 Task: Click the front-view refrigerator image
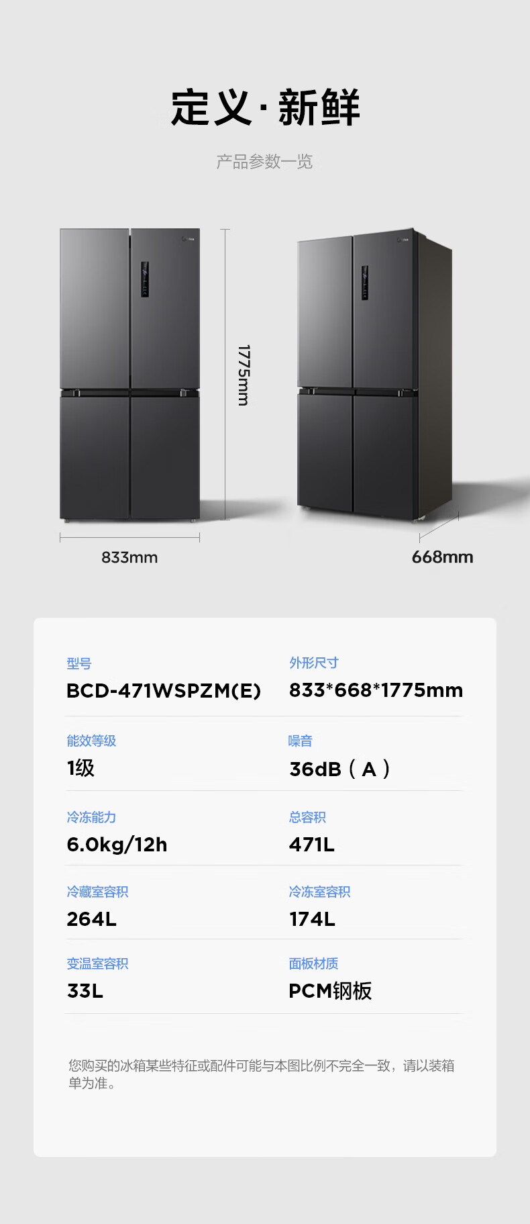[129, 375]
